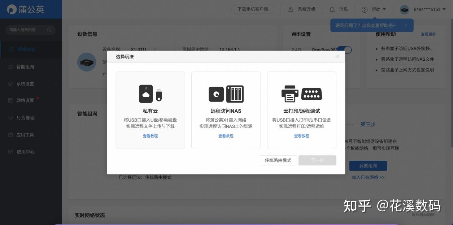Dismiss the help tooltip bubble
The image size is (453, 225).
pyautogui.click(x=406, y=25)
